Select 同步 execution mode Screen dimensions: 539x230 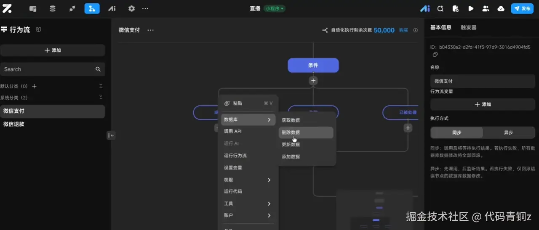coord(456,132)
